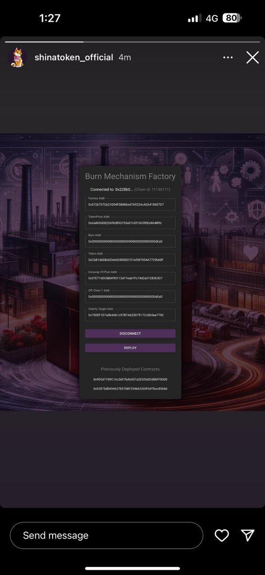
Task: Focus the Token Addr input field
Action: pos(130,260)
